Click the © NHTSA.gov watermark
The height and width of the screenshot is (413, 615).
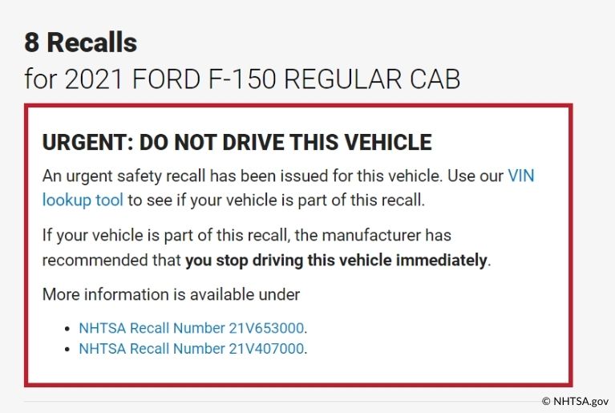(x=575, y=401)
